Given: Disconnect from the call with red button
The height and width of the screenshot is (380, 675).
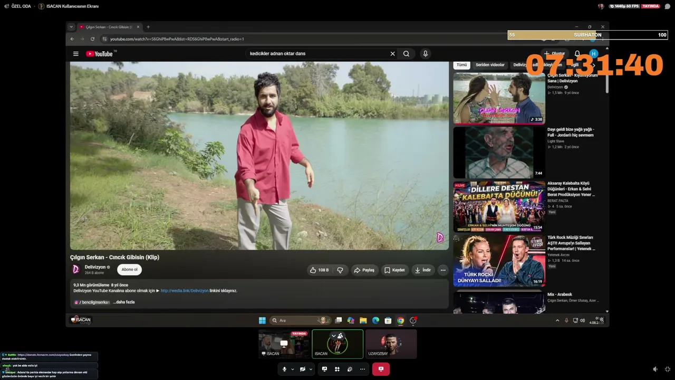Looking at the screenshot, I should pyautogui.click(x=381, y=369).
